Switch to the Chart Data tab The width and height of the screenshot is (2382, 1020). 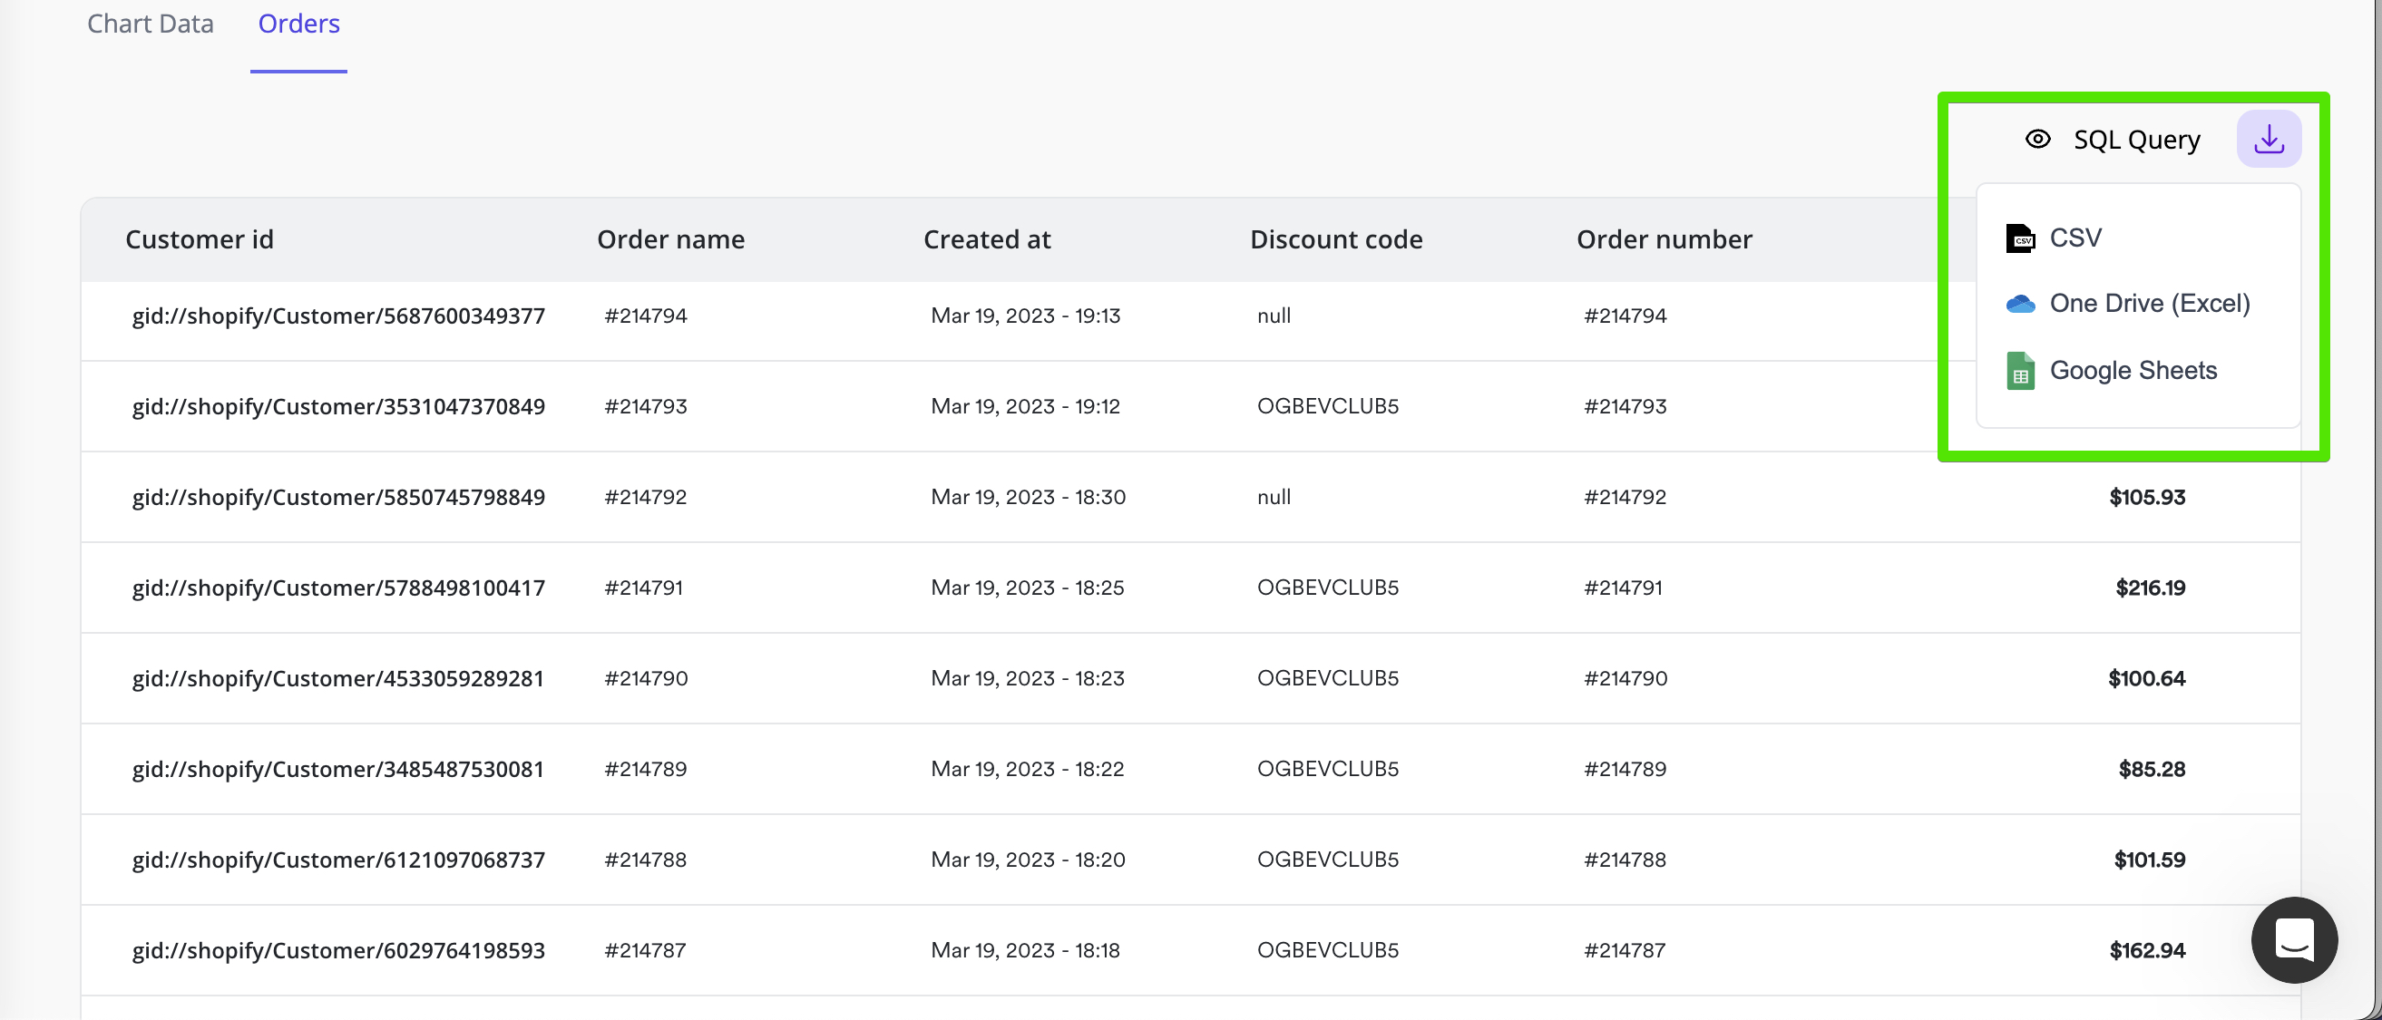click(150, 24)
